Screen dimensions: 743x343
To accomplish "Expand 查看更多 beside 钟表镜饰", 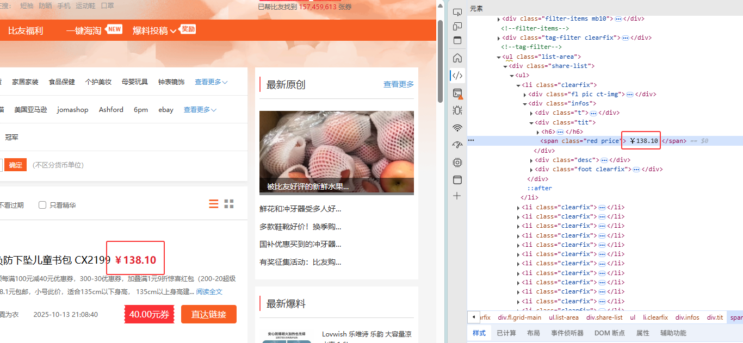I will (x=211, y=82).
